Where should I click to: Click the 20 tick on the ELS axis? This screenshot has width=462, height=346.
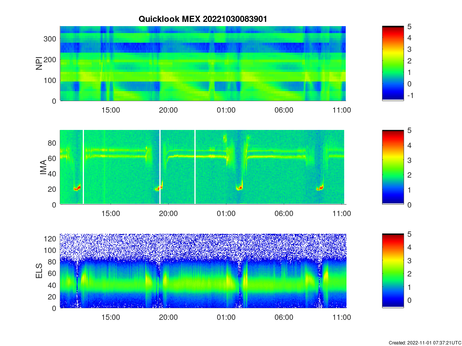click(x=52, y=297)
